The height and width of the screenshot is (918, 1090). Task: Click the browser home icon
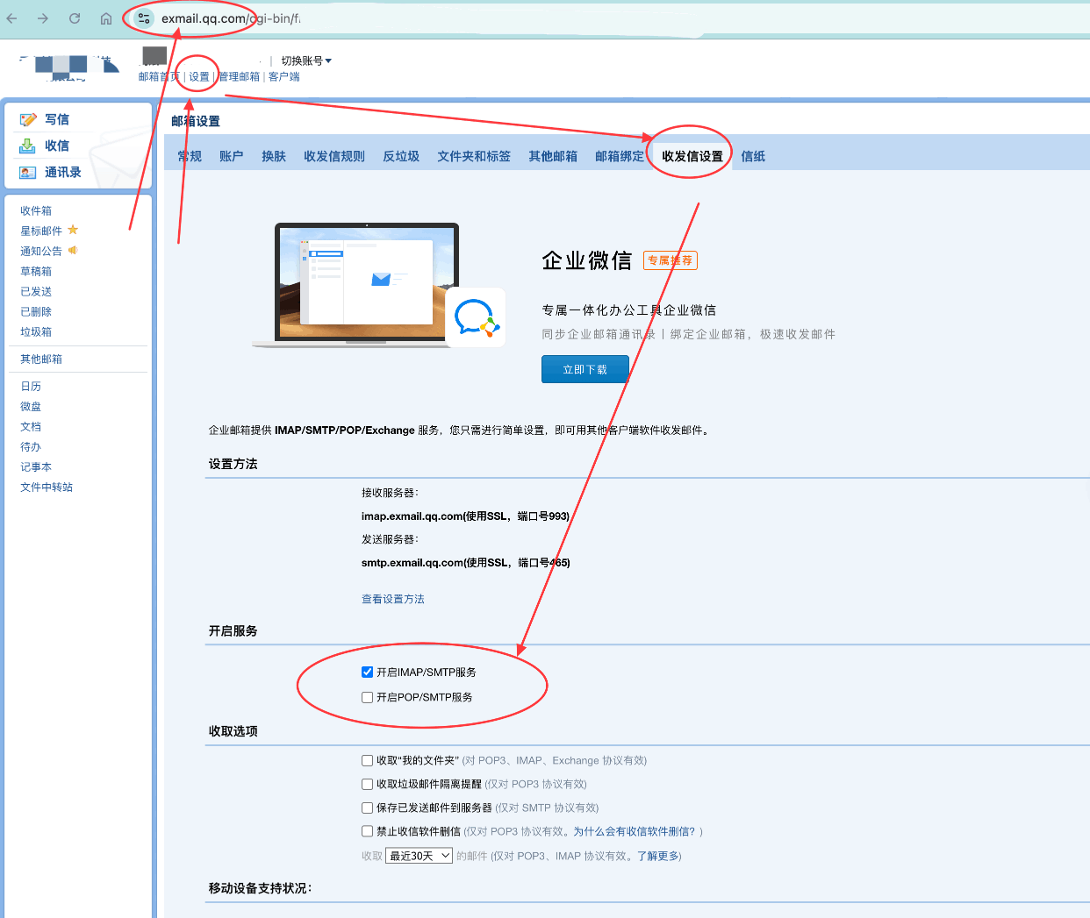pos(105,18)
